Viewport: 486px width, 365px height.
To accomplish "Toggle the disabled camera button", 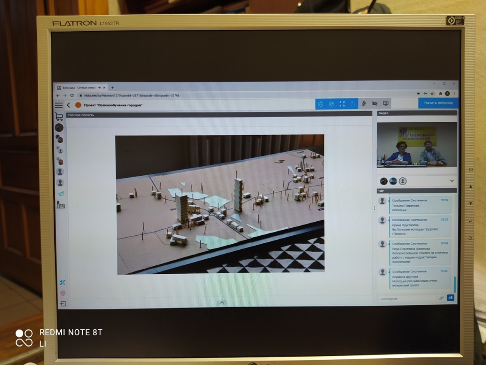I will tap(374, 103).
